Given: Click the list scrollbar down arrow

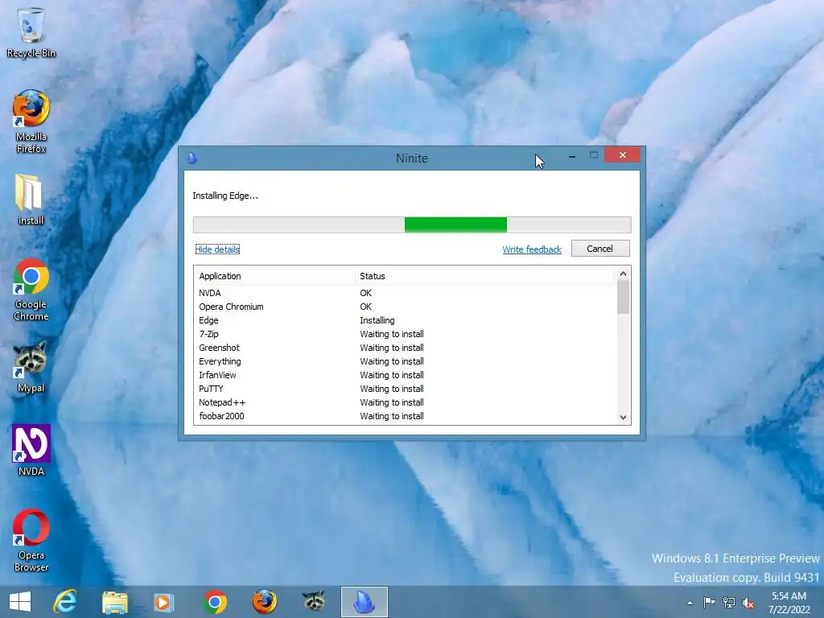Looking at the screenshot, I should [623, 418].
